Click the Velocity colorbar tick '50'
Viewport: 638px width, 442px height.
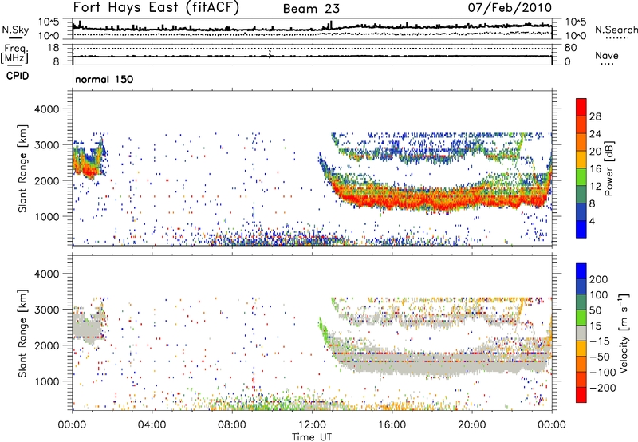pos(595,310)
